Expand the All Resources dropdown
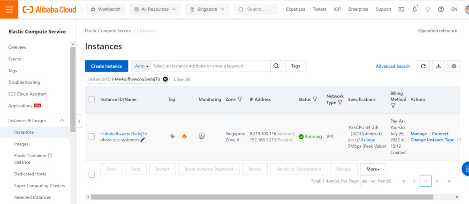The image size is (469, 204). click(x=155, y=9)
